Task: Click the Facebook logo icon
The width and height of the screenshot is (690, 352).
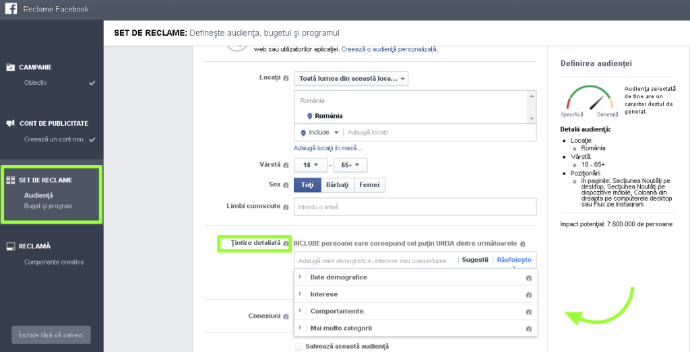Action: pyautogui.click(x=11, y=9)
